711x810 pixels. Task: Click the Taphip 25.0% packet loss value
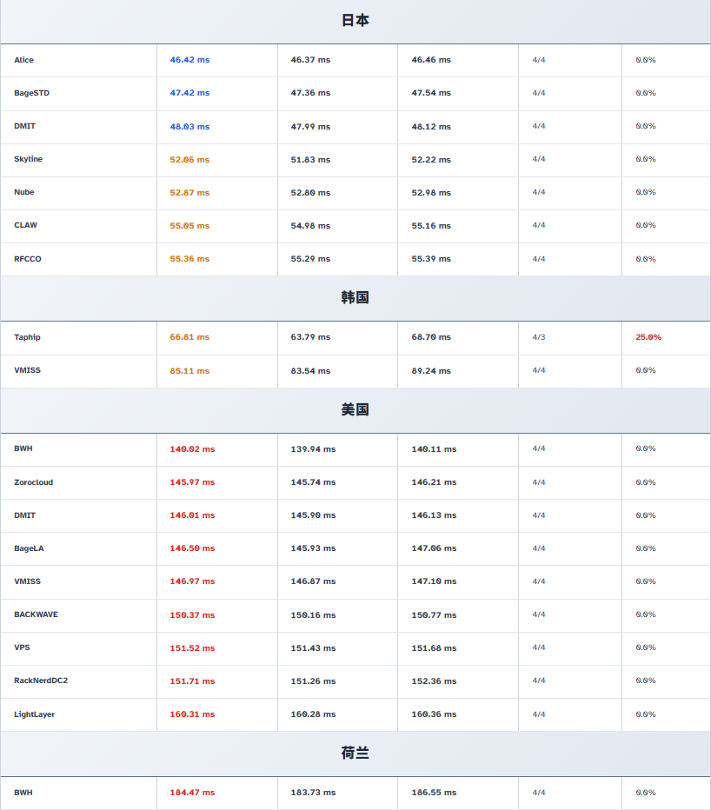tap(648, 337)
